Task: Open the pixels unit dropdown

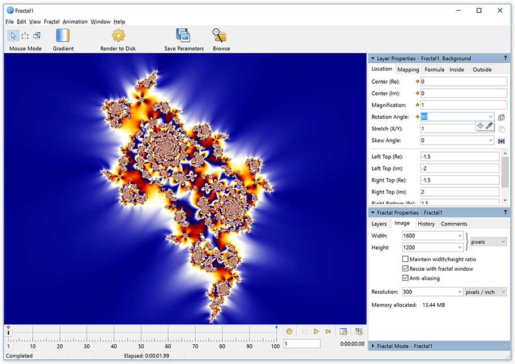Action: tap(488, 242)
